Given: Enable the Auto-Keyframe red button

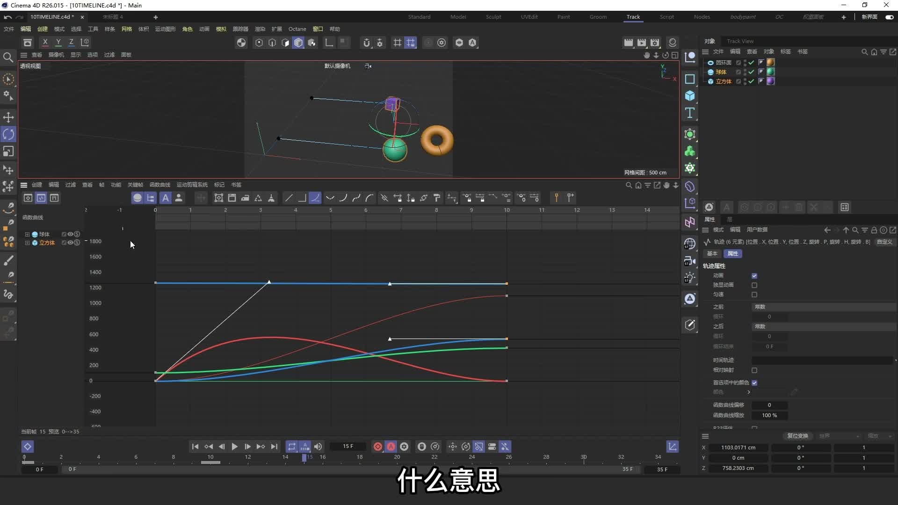Looking at the screenshot, I should pos(391,447).
